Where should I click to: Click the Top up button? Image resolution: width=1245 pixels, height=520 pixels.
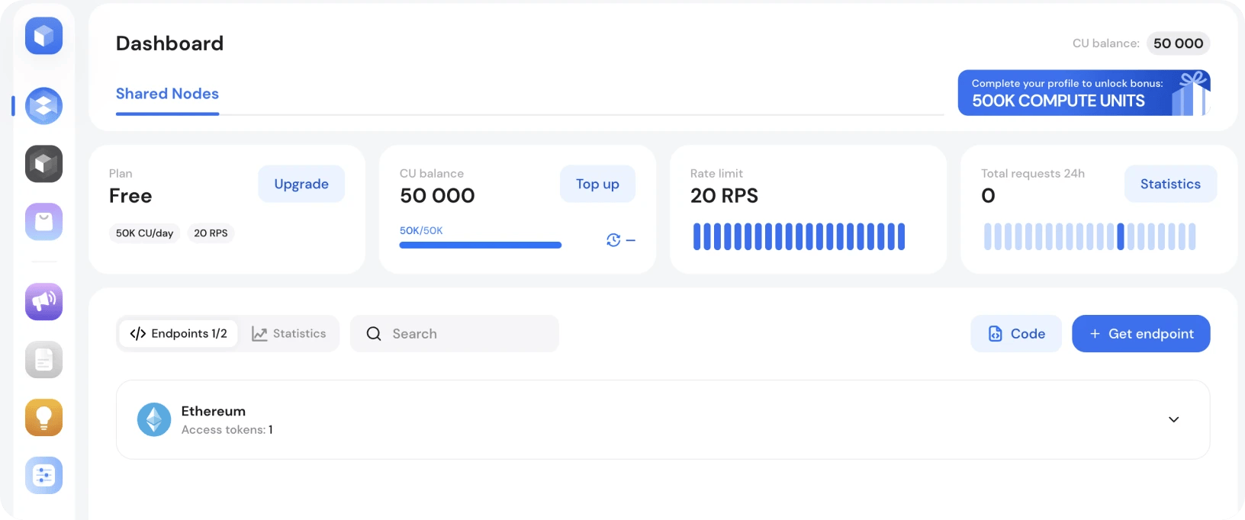point(597,184)
